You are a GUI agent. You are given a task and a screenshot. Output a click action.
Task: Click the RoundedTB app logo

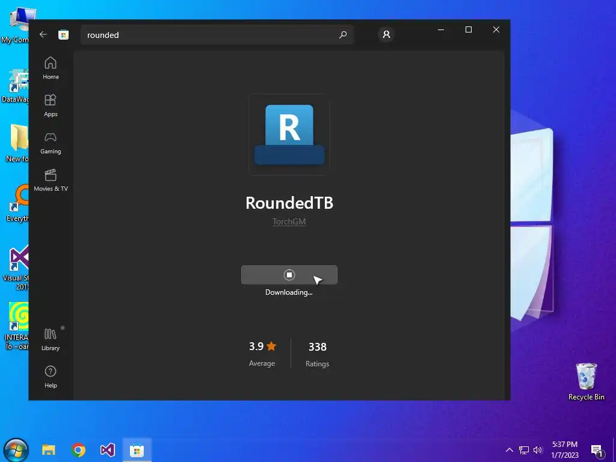pos(289,134)
